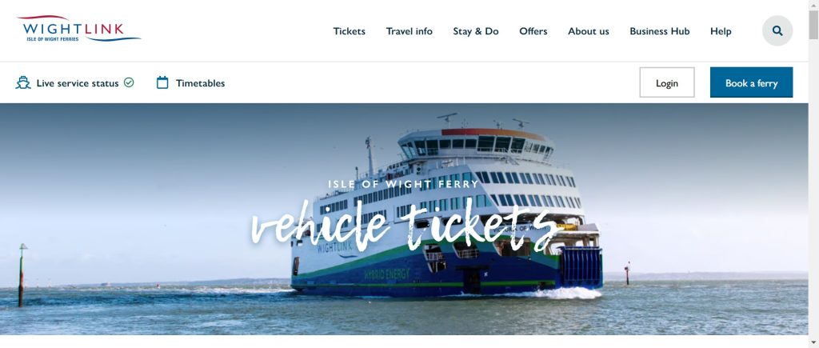This screenshot has width=819, height=348.
Task: Click the green checkmark status icon
Action: click(x=129, y=82)
